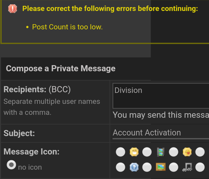Select radio button before the film strip icon

pyautogui.click(x=147, y=152)
